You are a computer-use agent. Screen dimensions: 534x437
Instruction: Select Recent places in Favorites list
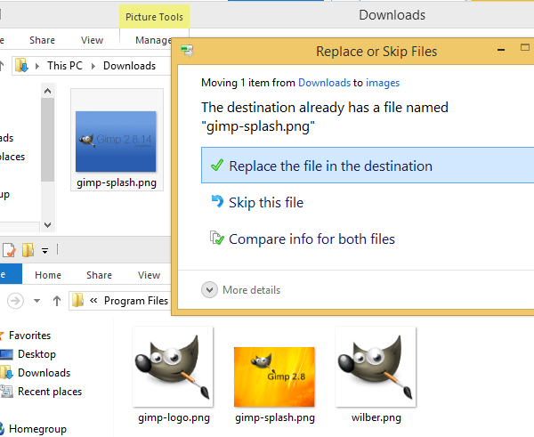point(50,392)
